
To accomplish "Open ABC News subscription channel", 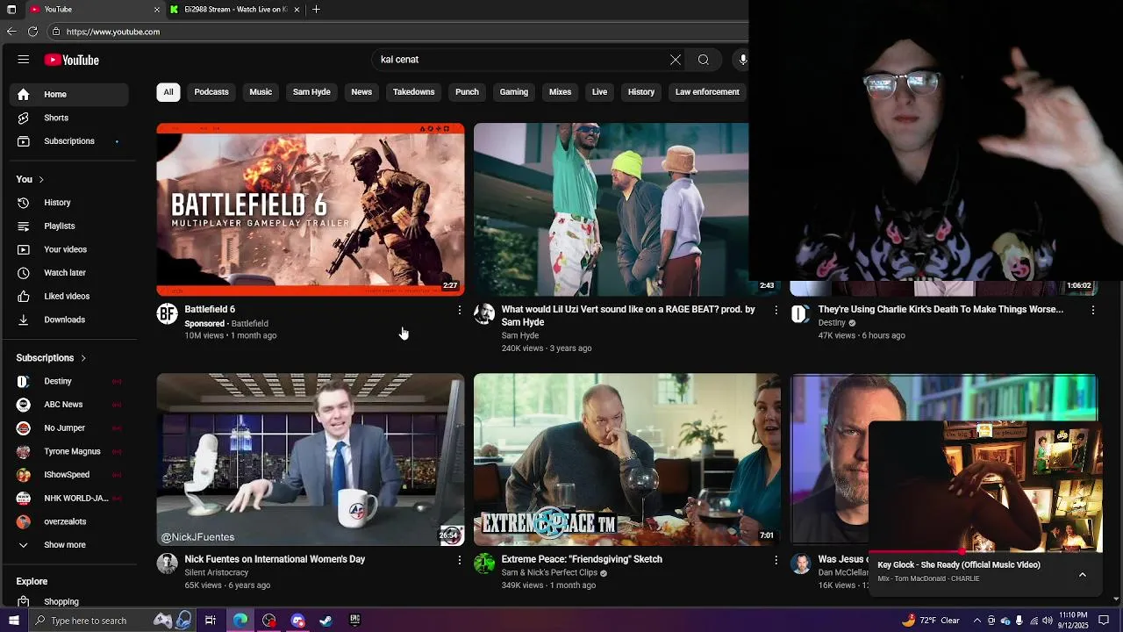I will [69, 405].
